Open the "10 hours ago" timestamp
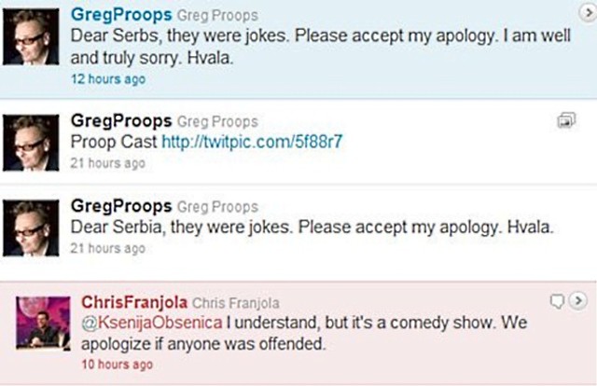Screen dimensions: 597x386 coord(117,365)
